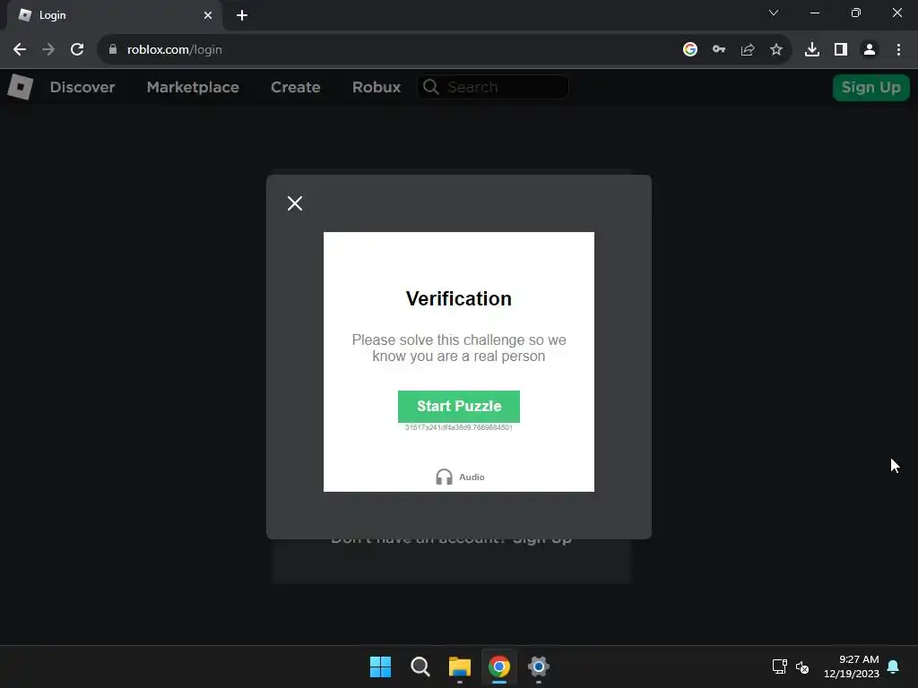The width and height of the screenshot is (918, 688).
Task: Open File Explorer from the taskbar
Action: (460, 666)
